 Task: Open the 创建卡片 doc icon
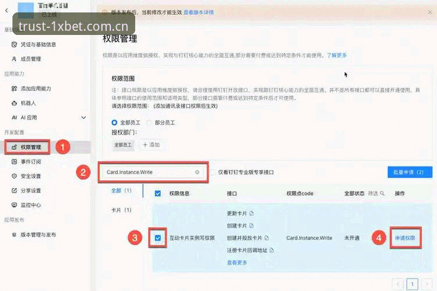tap(251, 226)
